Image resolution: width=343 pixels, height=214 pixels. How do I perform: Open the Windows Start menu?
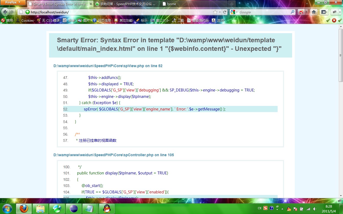click(x=7, y=208)
